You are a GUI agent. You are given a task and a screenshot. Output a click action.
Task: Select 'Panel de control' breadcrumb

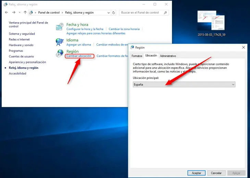point(49,13)
